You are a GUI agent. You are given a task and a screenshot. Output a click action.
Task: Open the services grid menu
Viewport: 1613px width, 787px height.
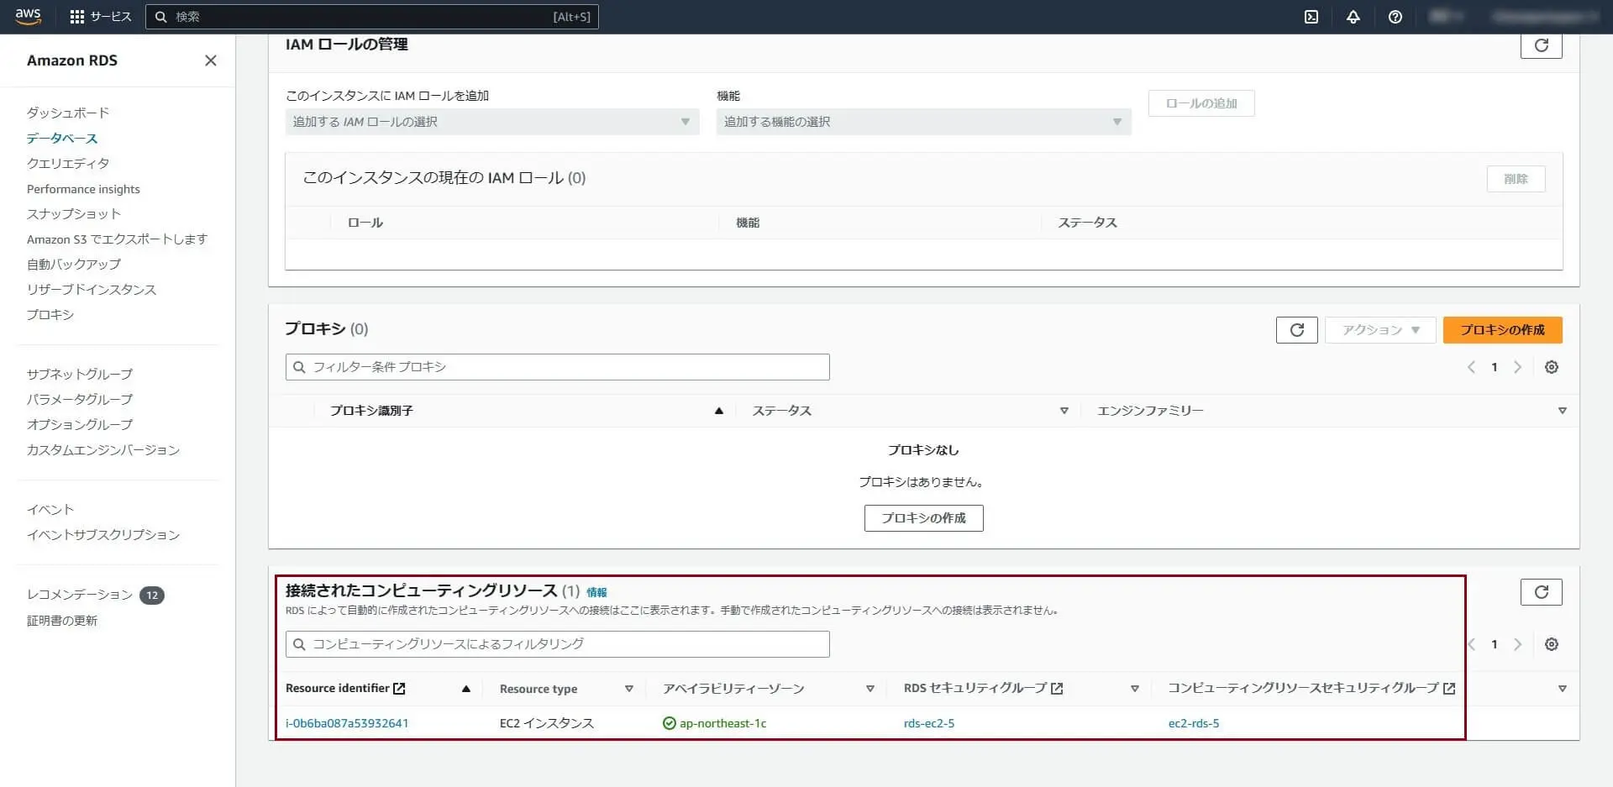(77, 17)
